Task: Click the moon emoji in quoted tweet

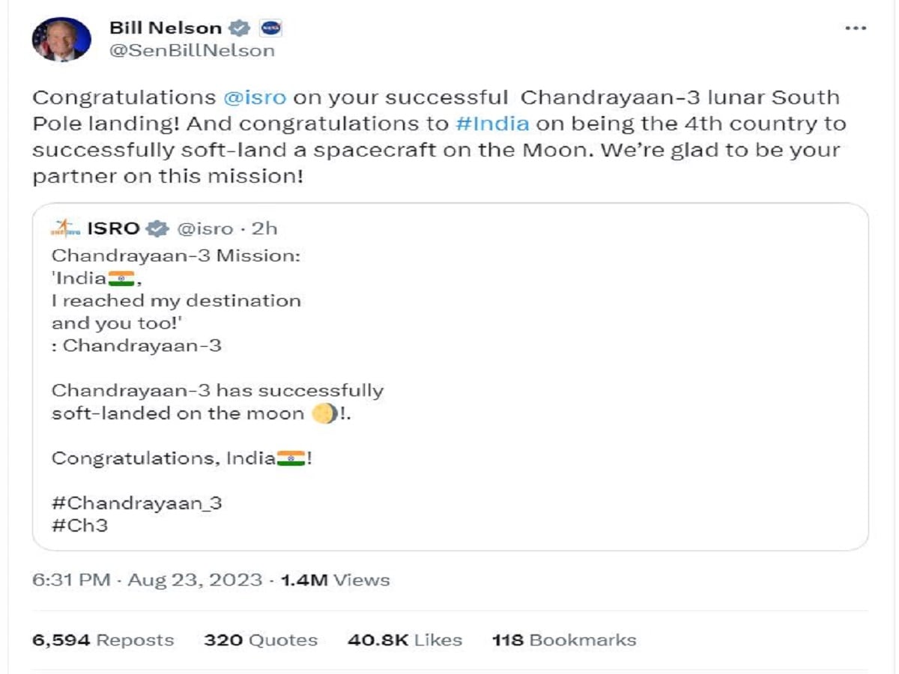Action: pos(324,413)
